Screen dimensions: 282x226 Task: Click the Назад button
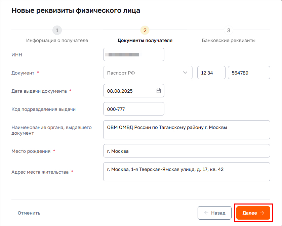214,213
